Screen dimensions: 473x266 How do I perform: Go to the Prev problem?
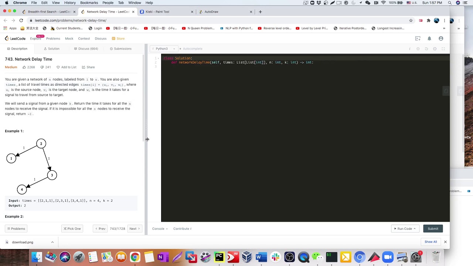pos(100,229)
